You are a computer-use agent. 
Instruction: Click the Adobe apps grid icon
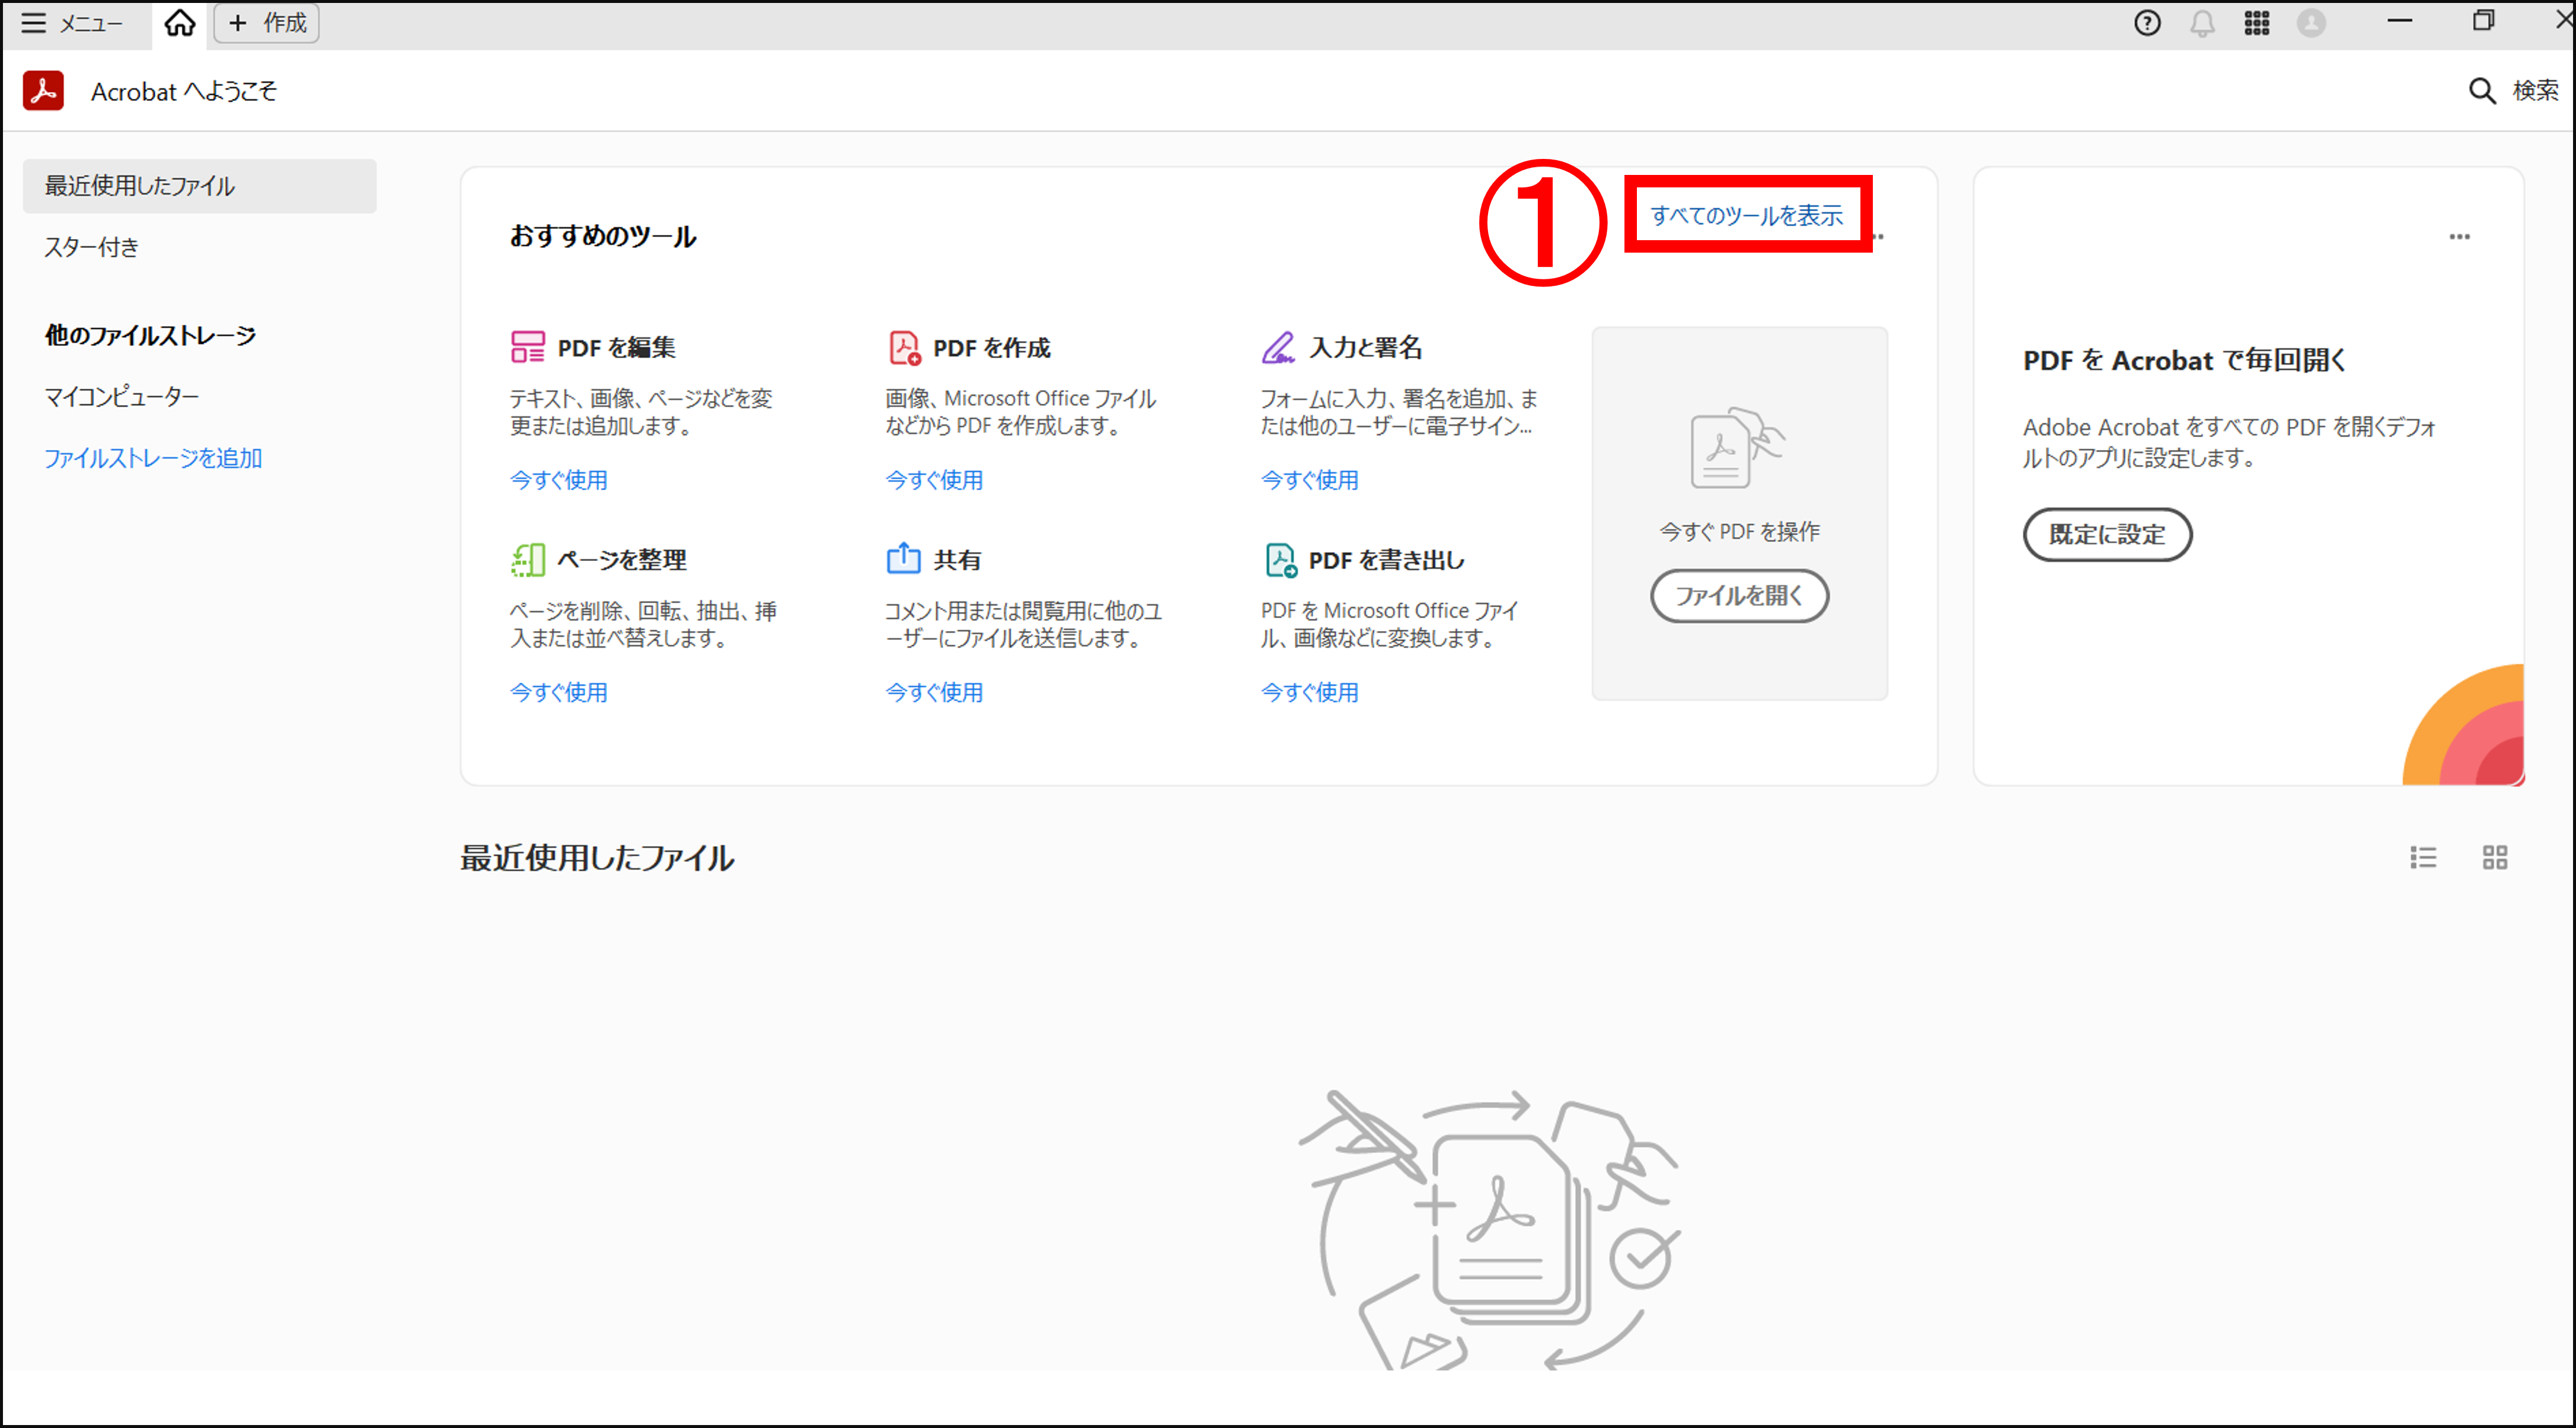coord(2257,22)
